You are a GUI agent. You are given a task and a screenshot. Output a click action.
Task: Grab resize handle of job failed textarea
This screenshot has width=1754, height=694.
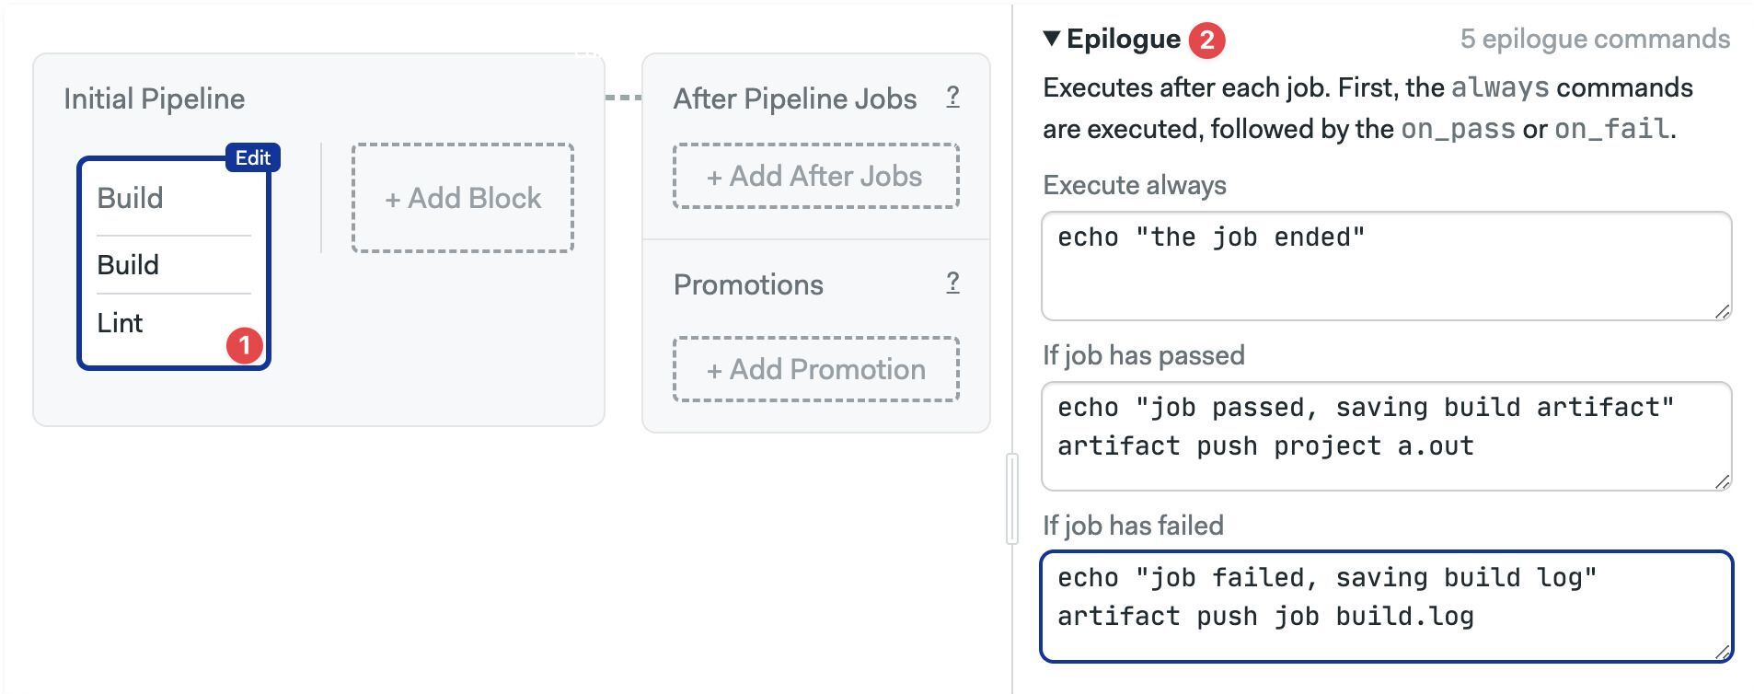point(1722,652)
